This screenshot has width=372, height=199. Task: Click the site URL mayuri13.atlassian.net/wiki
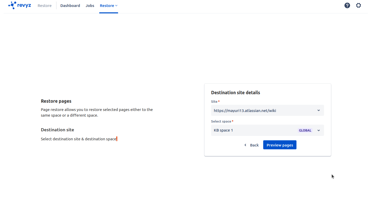(x=245, y=111)
